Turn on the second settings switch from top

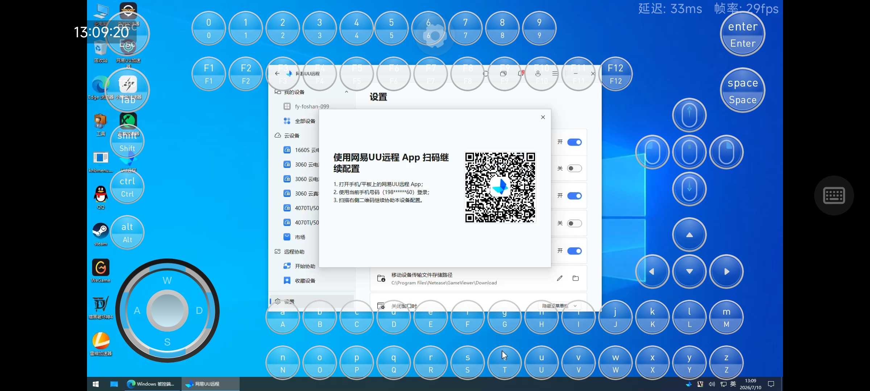coord(575,168)
